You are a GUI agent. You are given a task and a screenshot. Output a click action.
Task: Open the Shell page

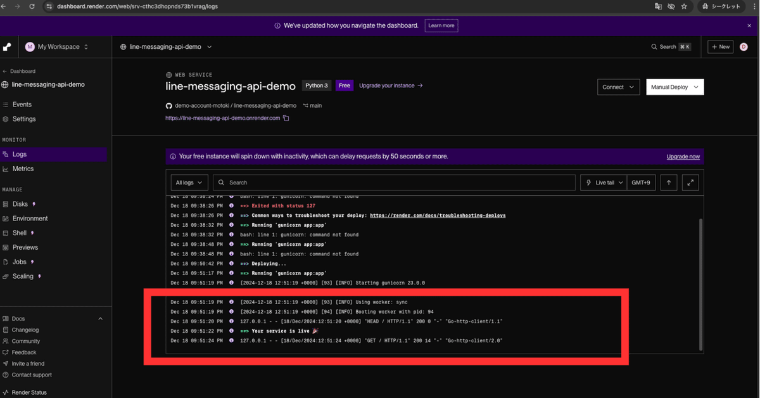click(x=19, y=233)
